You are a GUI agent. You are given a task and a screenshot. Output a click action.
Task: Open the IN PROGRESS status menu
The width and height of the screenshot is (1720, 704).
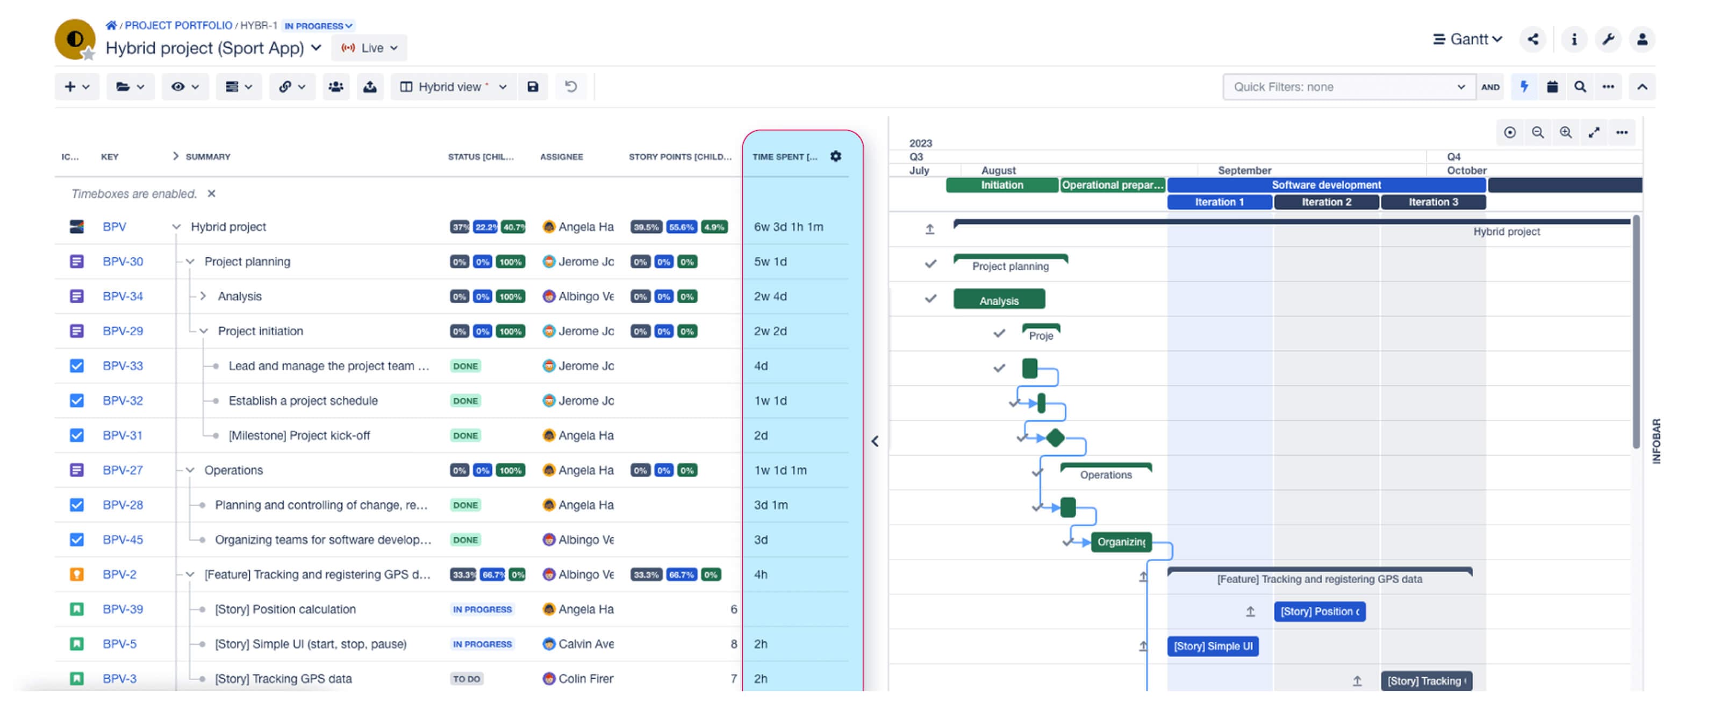318,26
